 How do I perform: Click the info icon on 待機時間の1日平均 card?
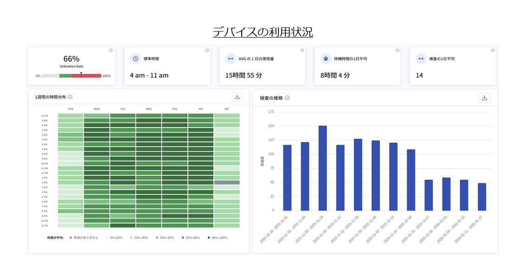click(x=397, y=51)
